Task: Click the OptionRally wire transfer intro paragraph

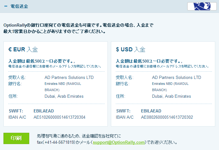Action: 78,28
